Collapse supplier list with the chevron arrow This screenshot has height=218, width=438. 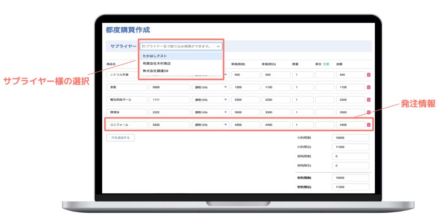coord(218,46)
